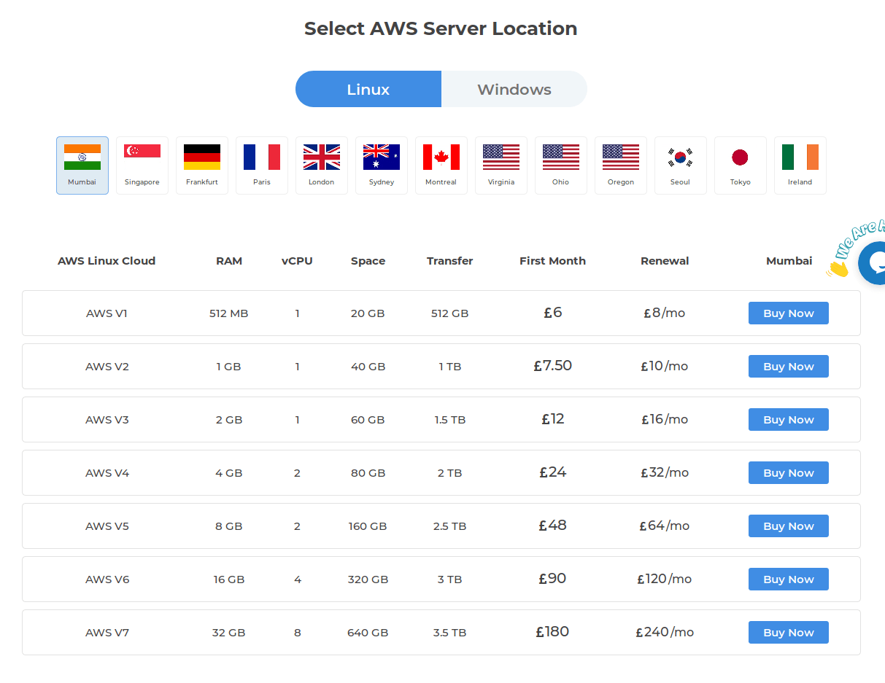Choose the Singapore flag server location
The width and height of the screenshot is (885, 683).
coord(142,165)
